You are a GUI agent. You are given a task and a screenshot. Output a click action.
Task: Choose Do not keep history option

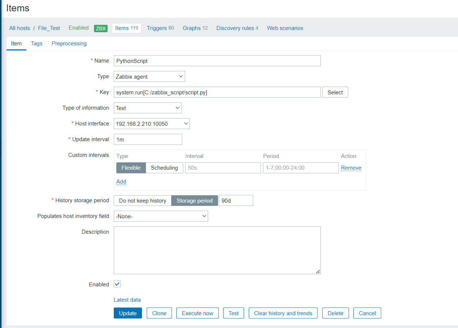[142, 201]
